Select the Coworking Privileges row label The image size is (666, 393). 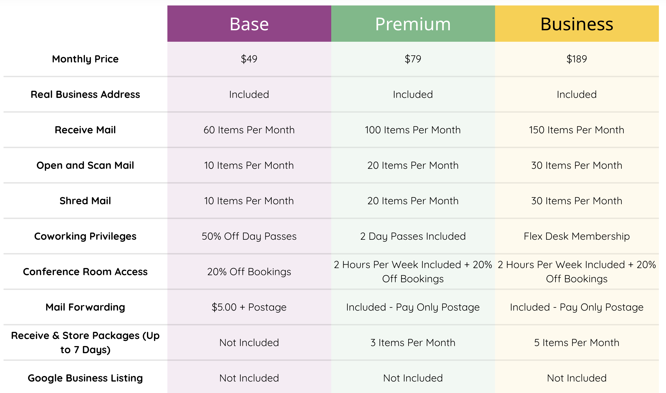(x=85, y=236)
